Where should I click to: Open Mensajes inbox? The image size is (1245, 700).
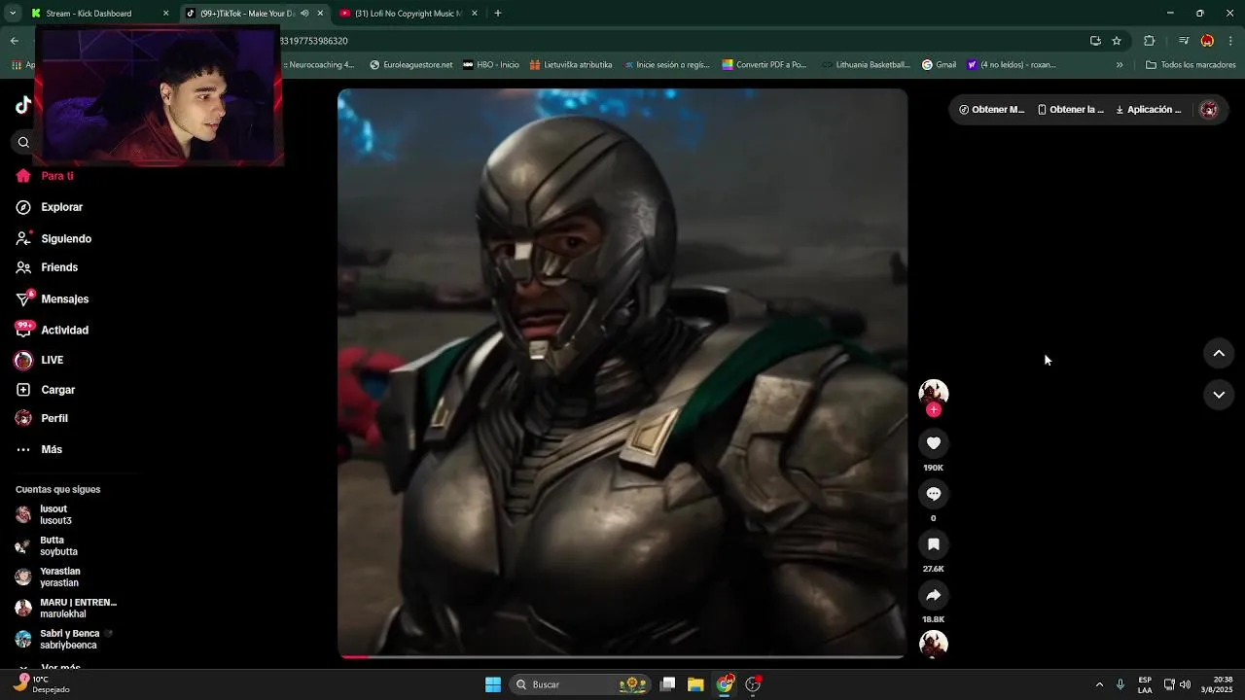pos(53,298)
